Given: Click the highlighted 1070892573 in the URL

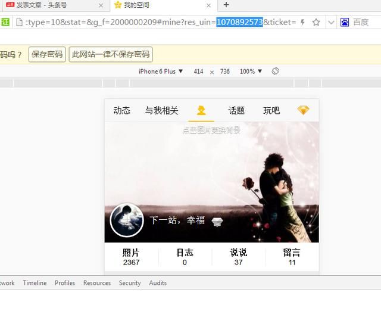Looking at the screenshot, I should pos(240,23).
